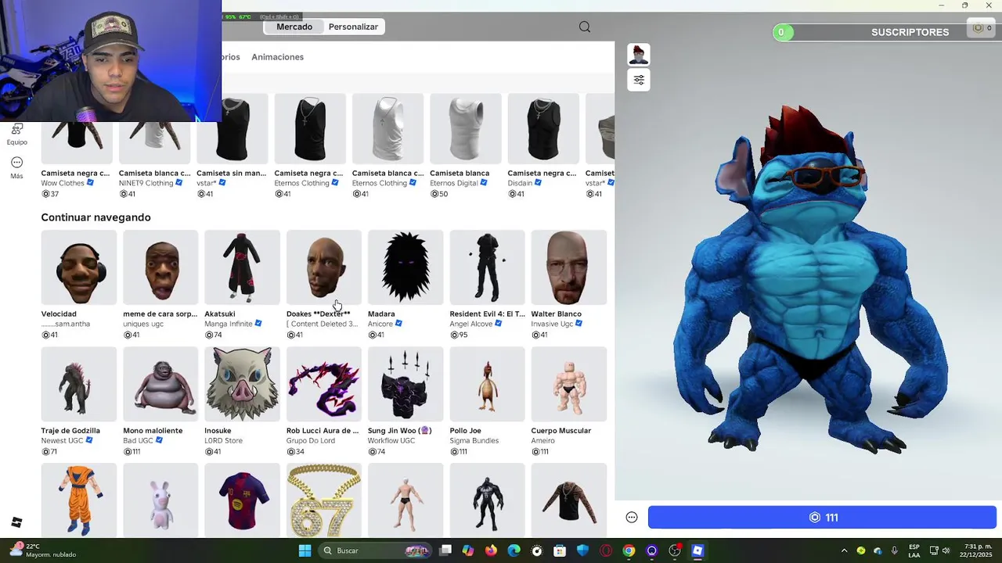Buy the item for 111 Robux
The image size is (1002, 563).
[x=822, y=518]
